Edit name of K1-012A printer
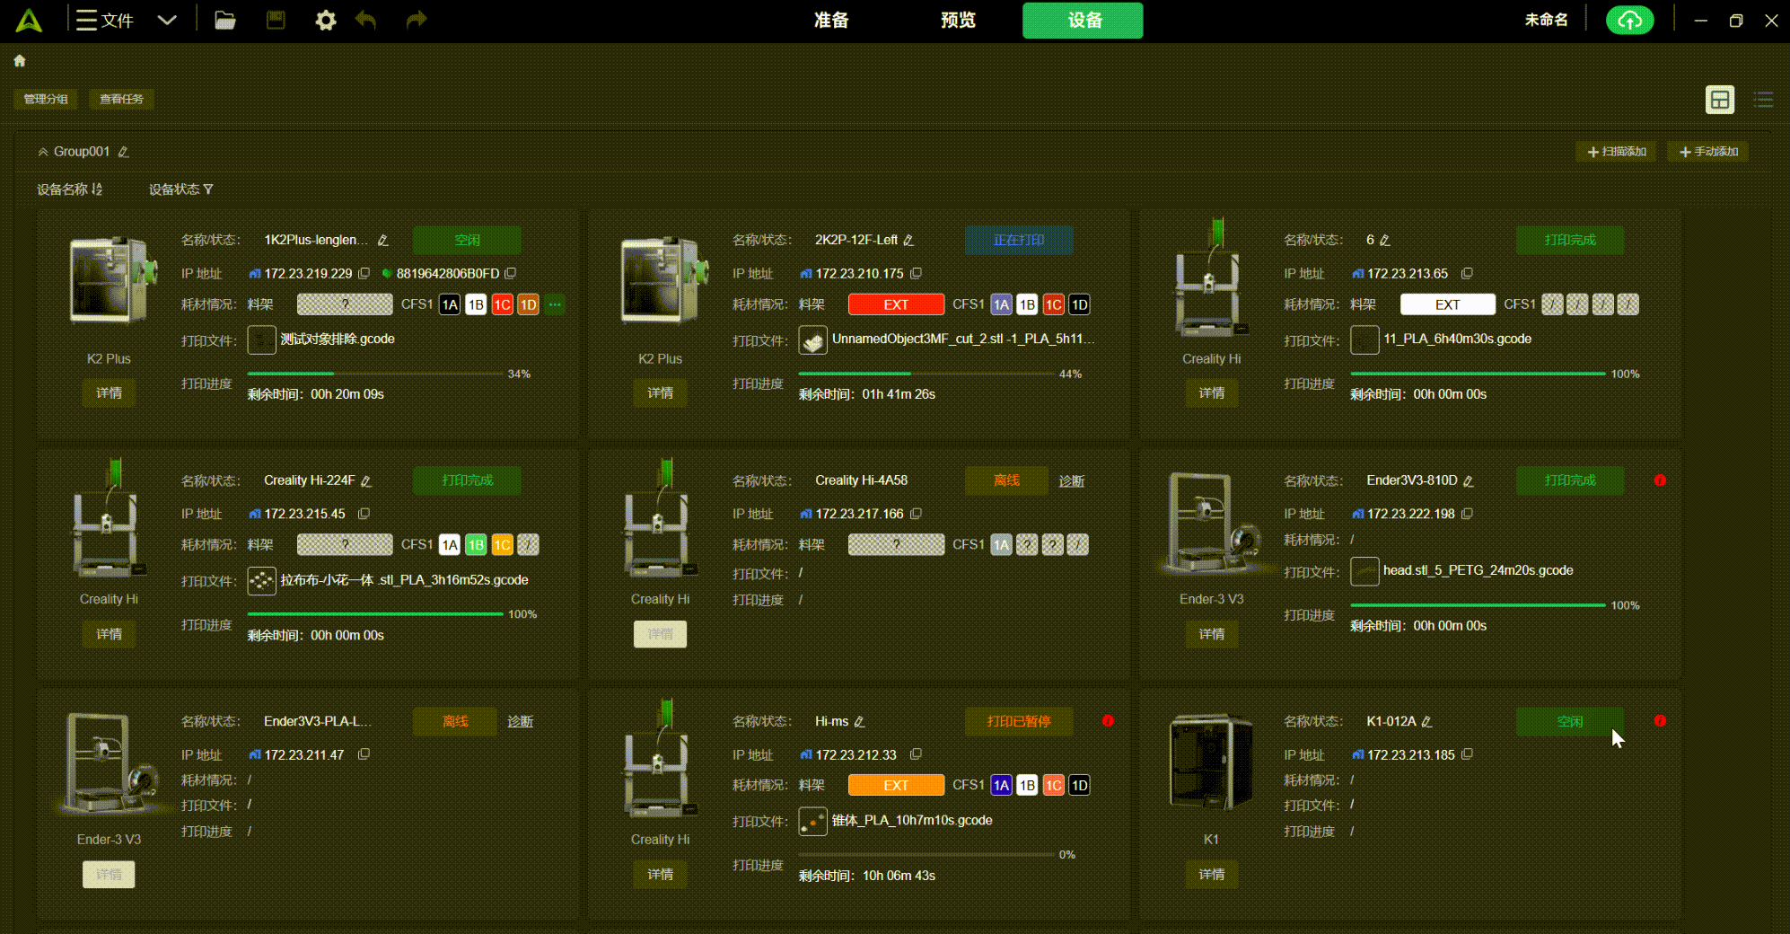1790x934 pixels. click(x=1426, y=721)
